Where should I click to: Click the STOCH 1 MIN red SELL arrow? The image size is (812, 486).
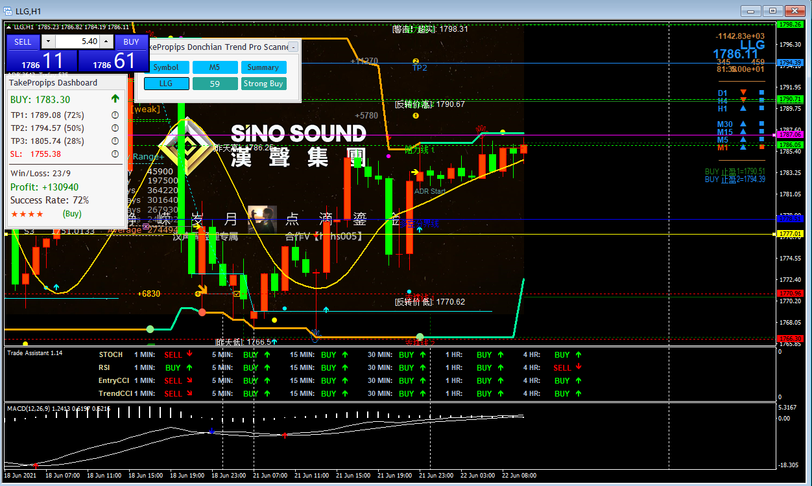[x=189, y=354]
